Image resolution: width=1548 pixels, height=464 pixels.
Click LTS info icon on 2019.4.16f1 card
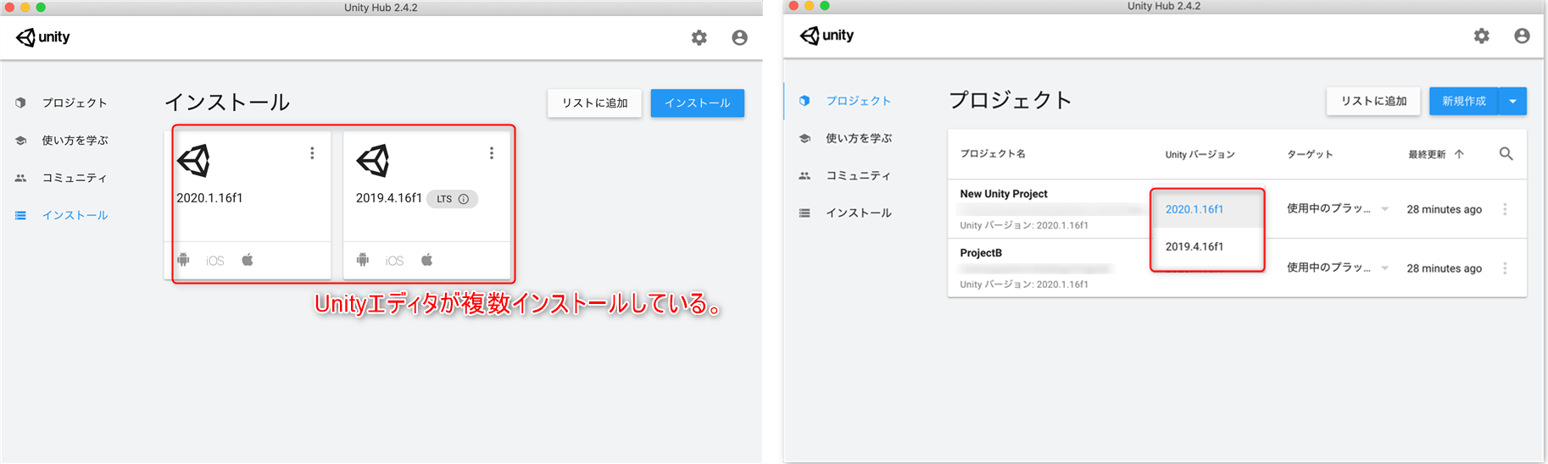(464, 199)
